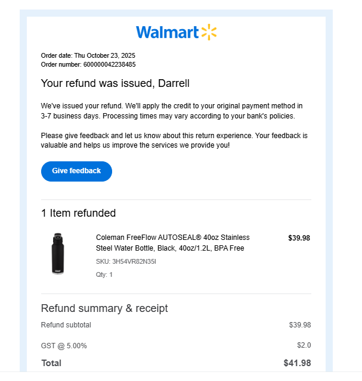Screen dimensions: 362x381
Task: Click the Walmart wordmark logo
Action: coord(167,32)
